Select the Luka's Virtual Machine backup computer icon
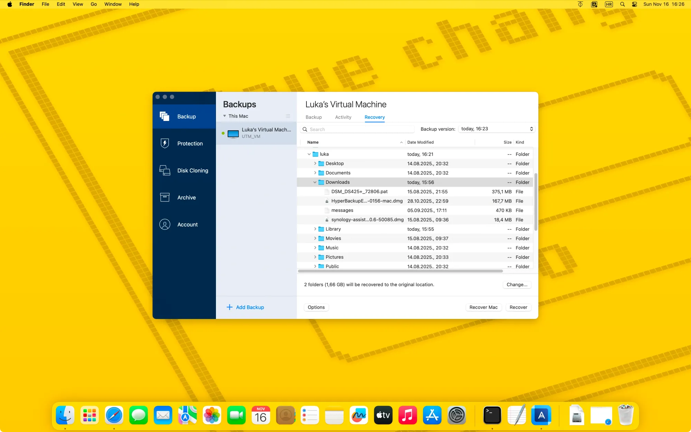Screen dimensions: 691x432 [233, 133]
